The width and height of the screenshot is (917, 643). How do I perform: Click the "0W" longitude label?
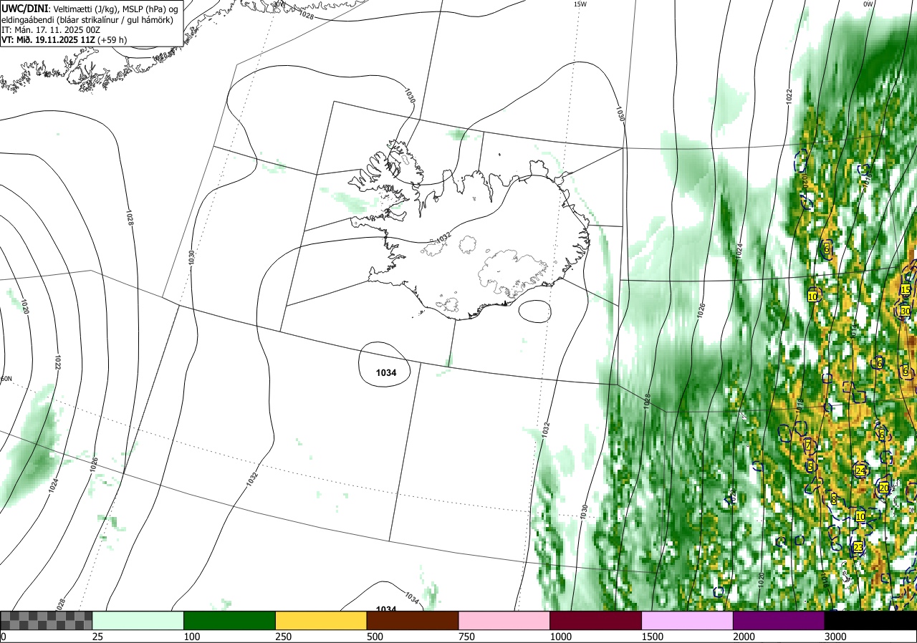pos(868,4)
